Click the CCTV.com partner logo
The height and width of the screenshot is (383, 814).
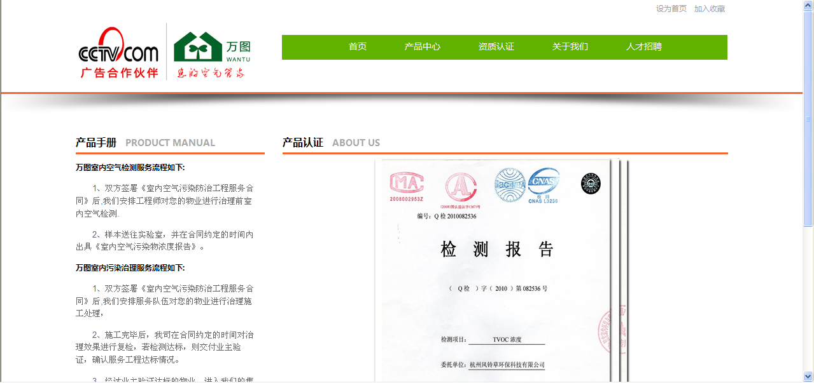pos(118,53)
